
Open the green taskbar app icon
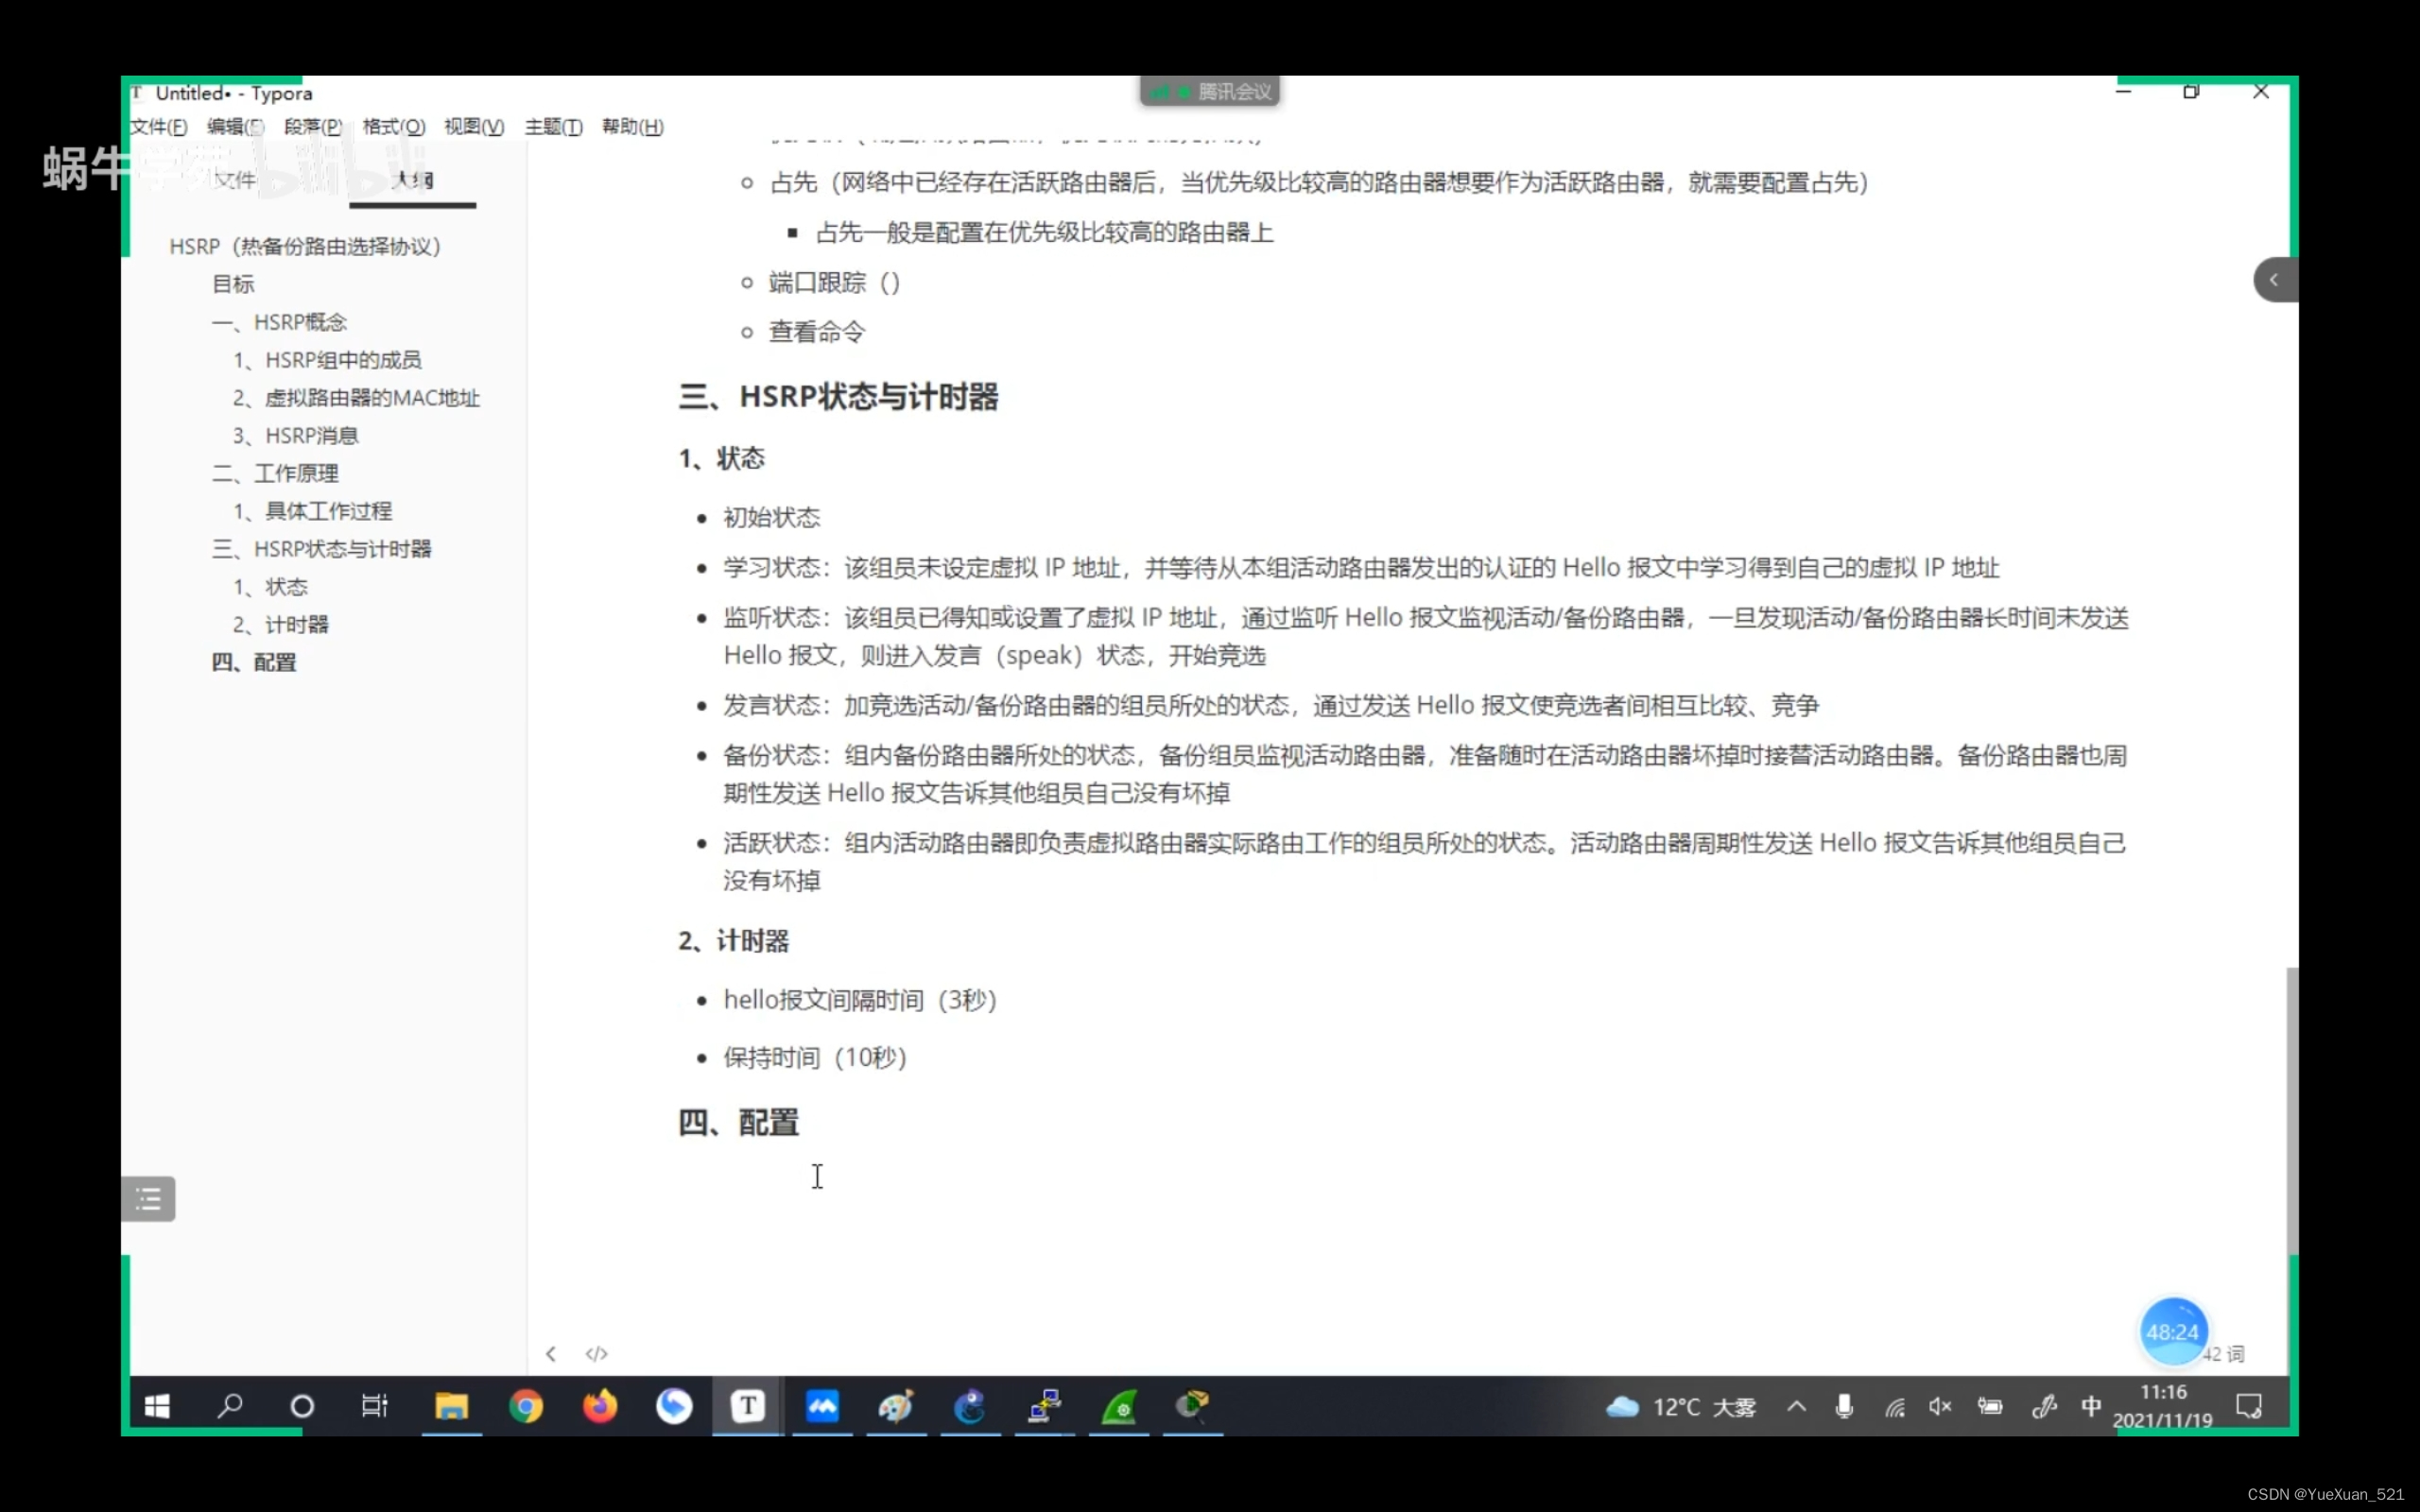pos(1119,1407)
